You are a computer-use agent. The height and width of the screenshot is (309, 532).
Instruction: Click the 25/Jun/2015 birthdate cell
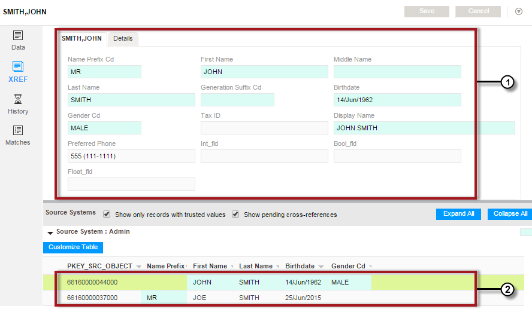303,298
